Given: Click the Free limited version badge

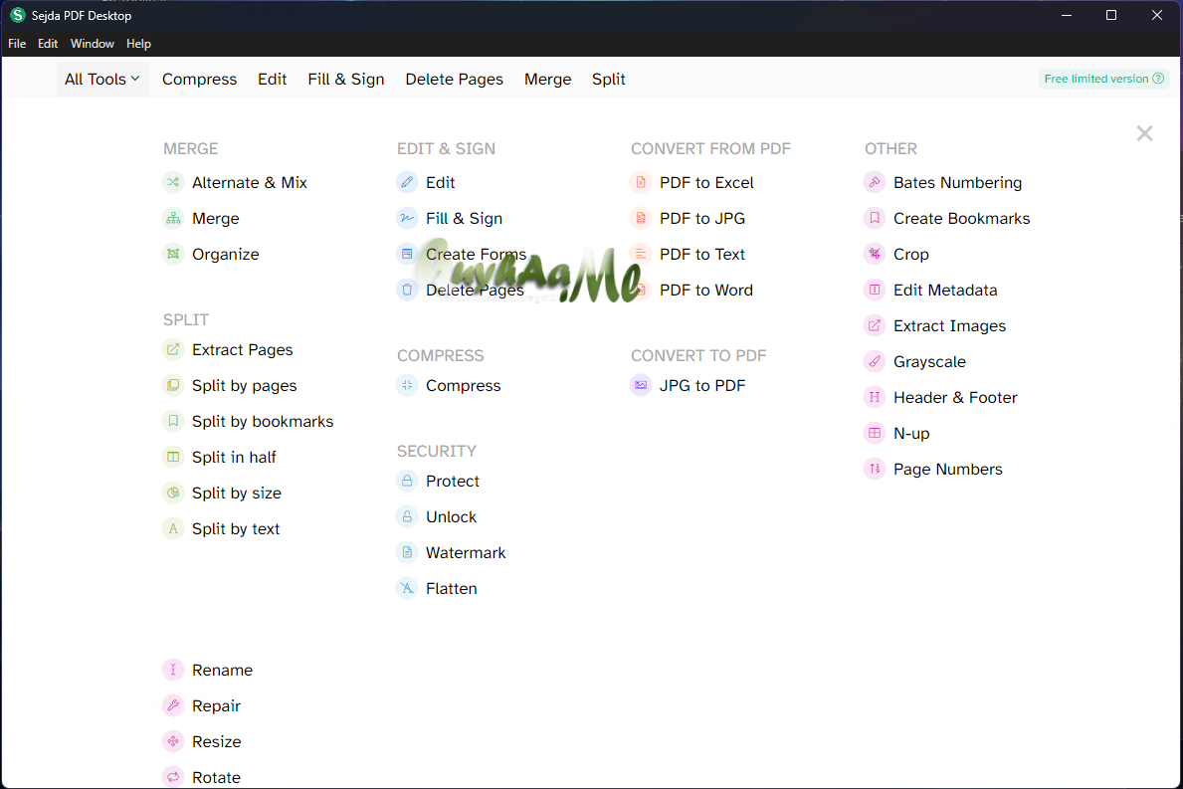Looking at the screenshot, I should (1103, 79).
